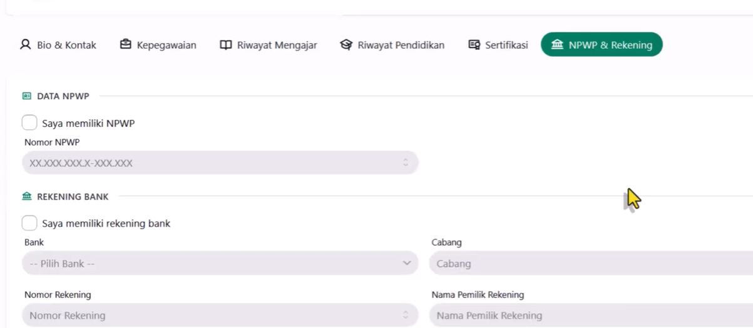Enable the Saya memiliki rekening bank checkbox
Viewport: 753px width, 328px height.
[29, 223]
